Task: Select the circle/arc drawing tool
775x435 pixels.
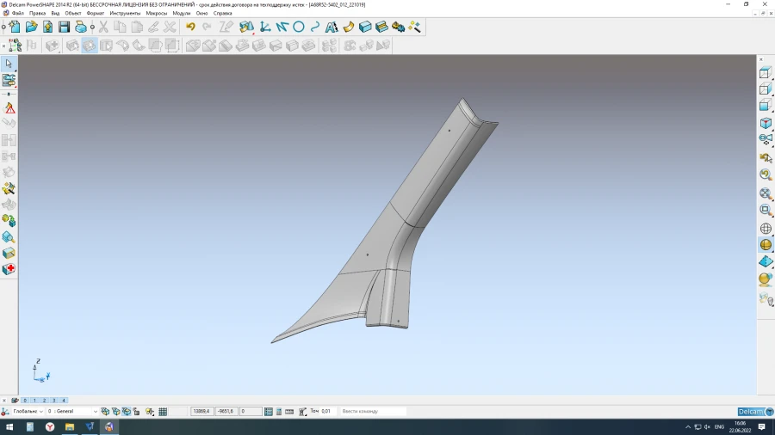Action: point(299,28)
